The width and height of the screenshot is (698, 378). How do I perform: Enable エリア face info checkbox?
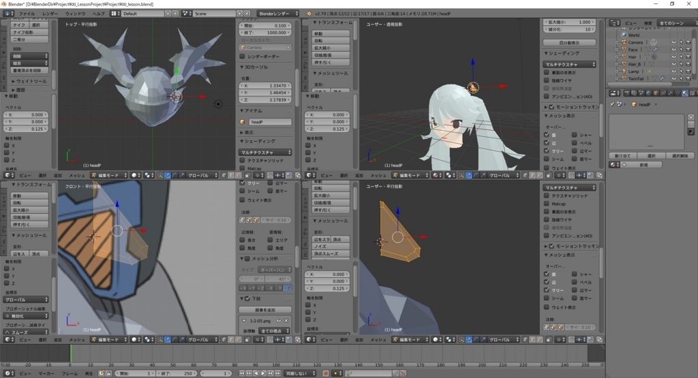(270, 240)
